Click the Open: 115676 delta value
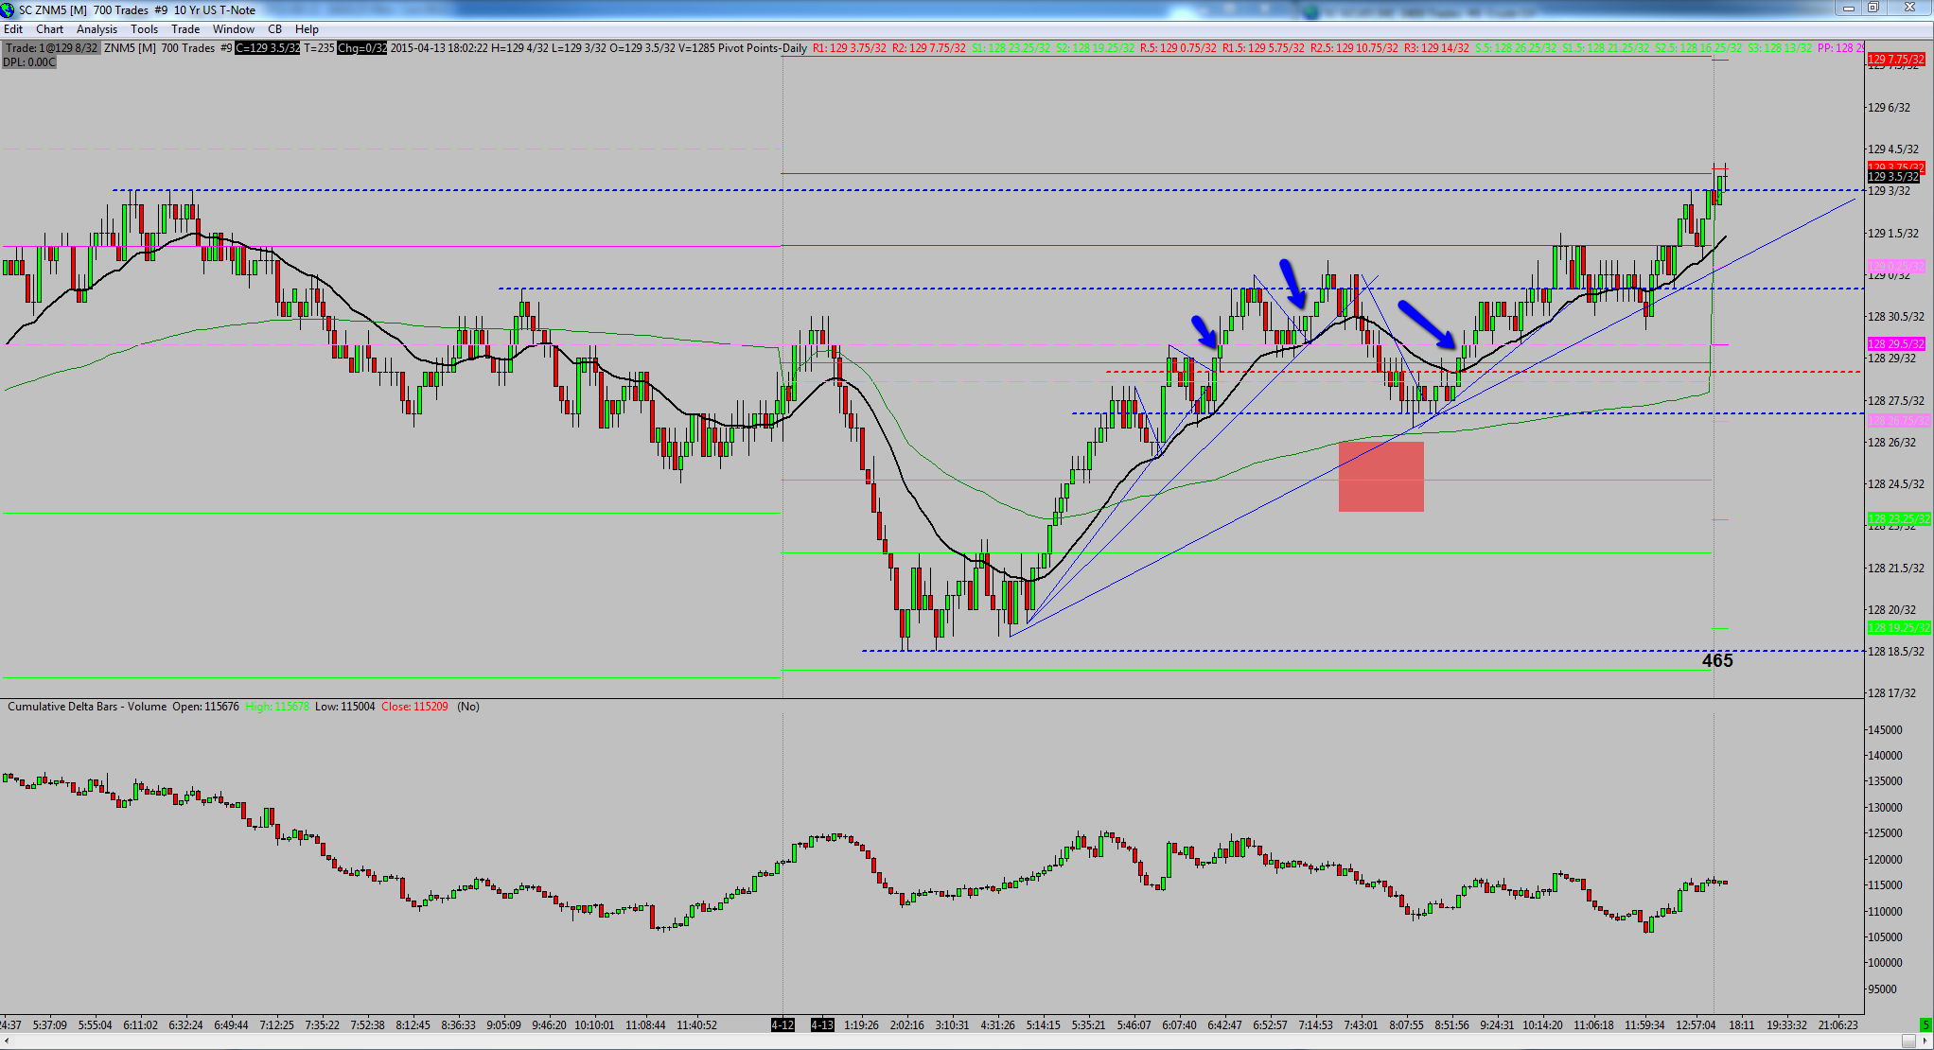Viewport: 1934px width, 1050px height. click(205, 707)
